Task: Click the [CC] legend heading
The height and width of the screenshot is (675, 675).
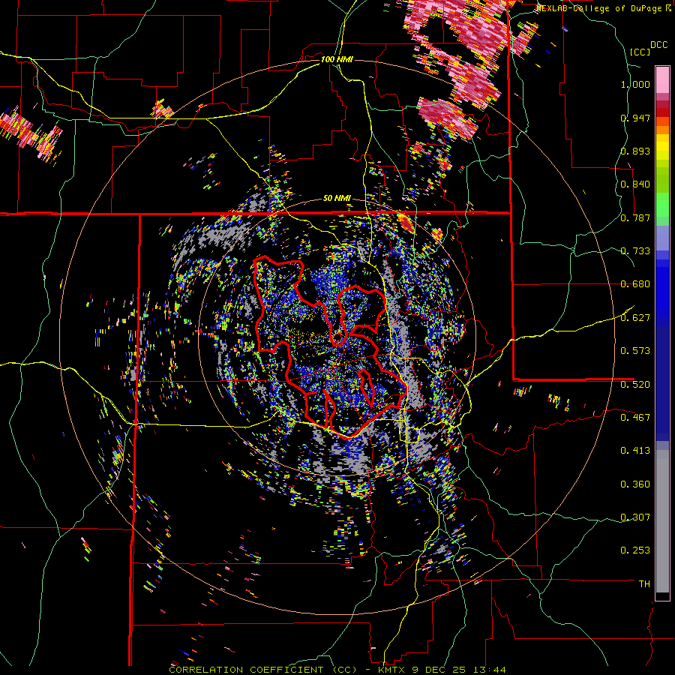Action: pyautogui.click(x=640, y=52)
